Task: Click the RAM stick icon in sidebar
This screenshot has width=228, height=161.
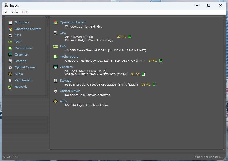Action: pyautogui.click(x=10, y=42)
